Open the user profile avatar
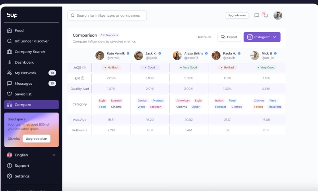The width and height of the screenshot is (318, 191). [x=277, y=16]
